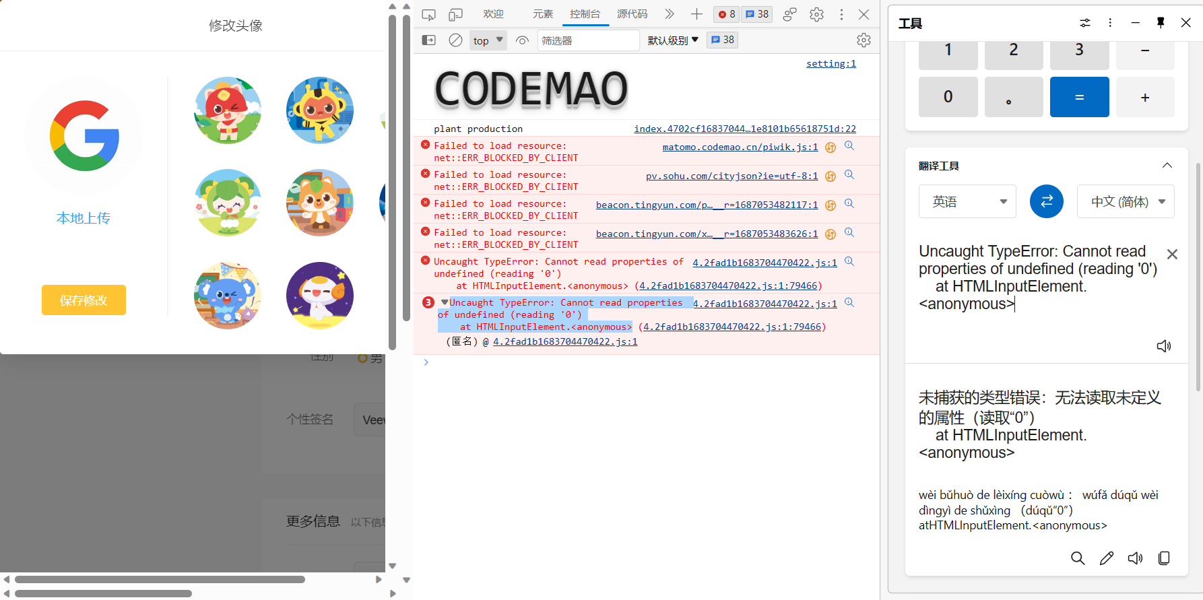Click calculator plus button

tap(1145, 97)
